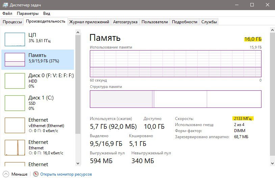This screenshot has width=275, height=182.
Task: Click the sidebar scroll up arrow
Action: pos(78,32)
